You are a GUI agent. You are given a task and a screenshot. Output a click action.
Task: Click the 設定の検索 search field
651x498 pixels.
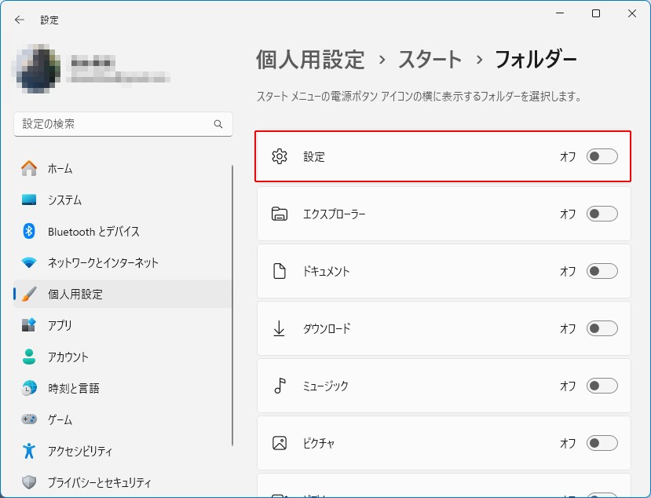point(123,124)
